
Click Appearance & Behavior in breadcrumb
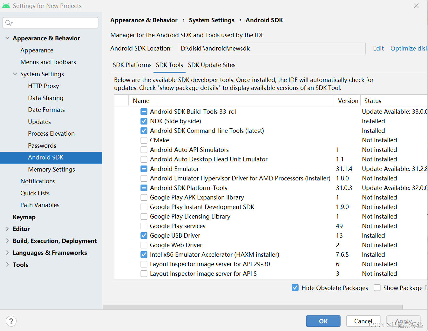point(144,20)
